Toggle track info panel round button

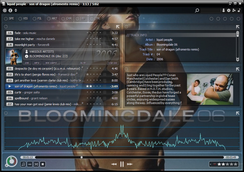pyautogui.click(x=126, y=26)
